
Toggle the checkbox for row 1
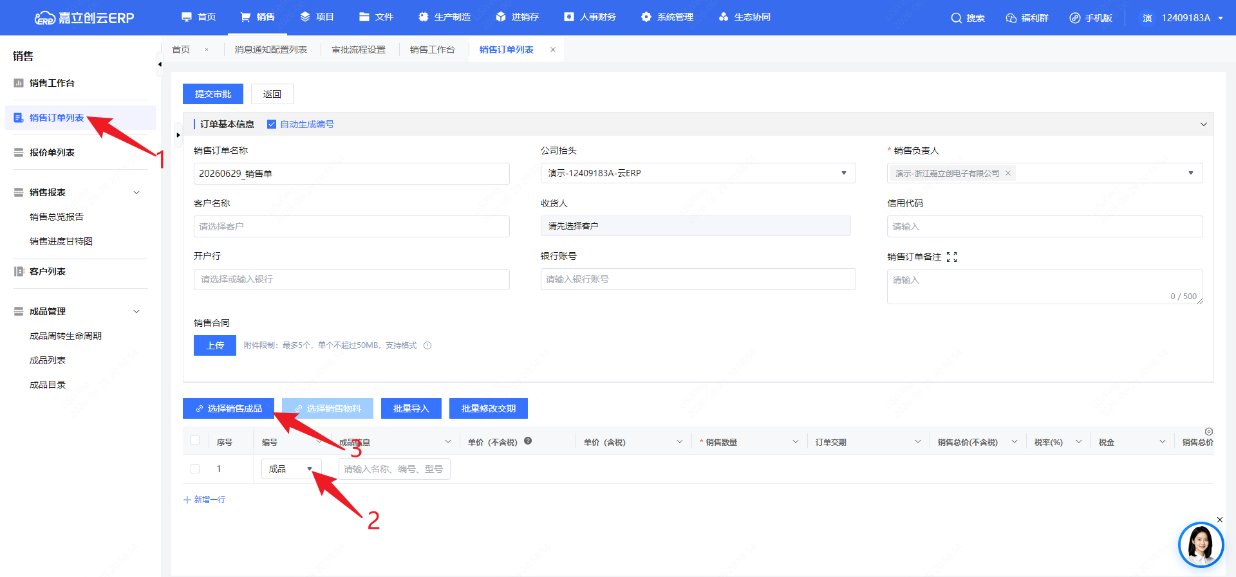pyautogui.click(x=195, y=469)
